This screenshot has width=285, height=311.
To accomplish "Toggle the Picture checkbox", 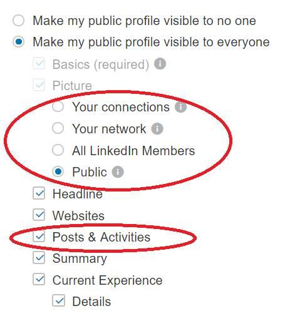I will 39,85.
